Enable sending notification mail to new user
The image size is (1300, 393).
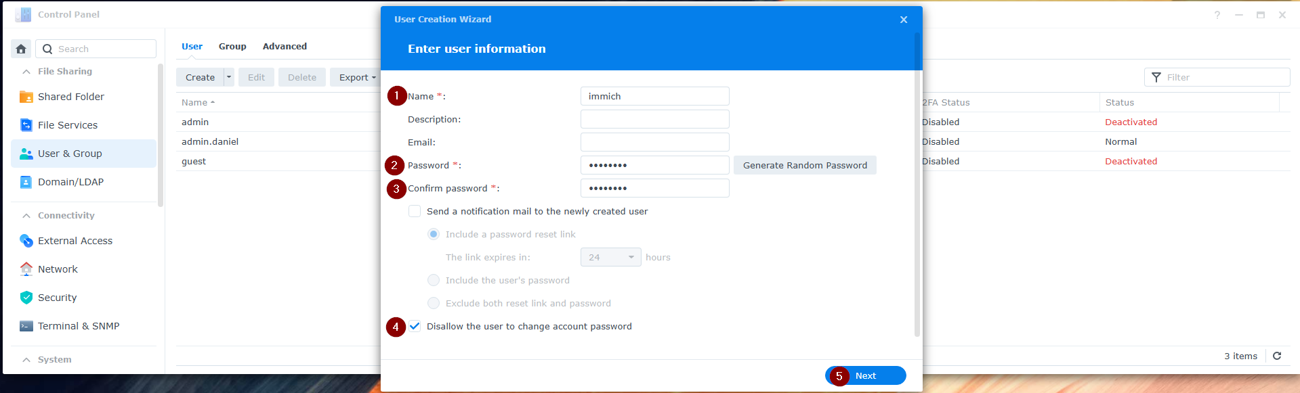click(x=415, y=211)
